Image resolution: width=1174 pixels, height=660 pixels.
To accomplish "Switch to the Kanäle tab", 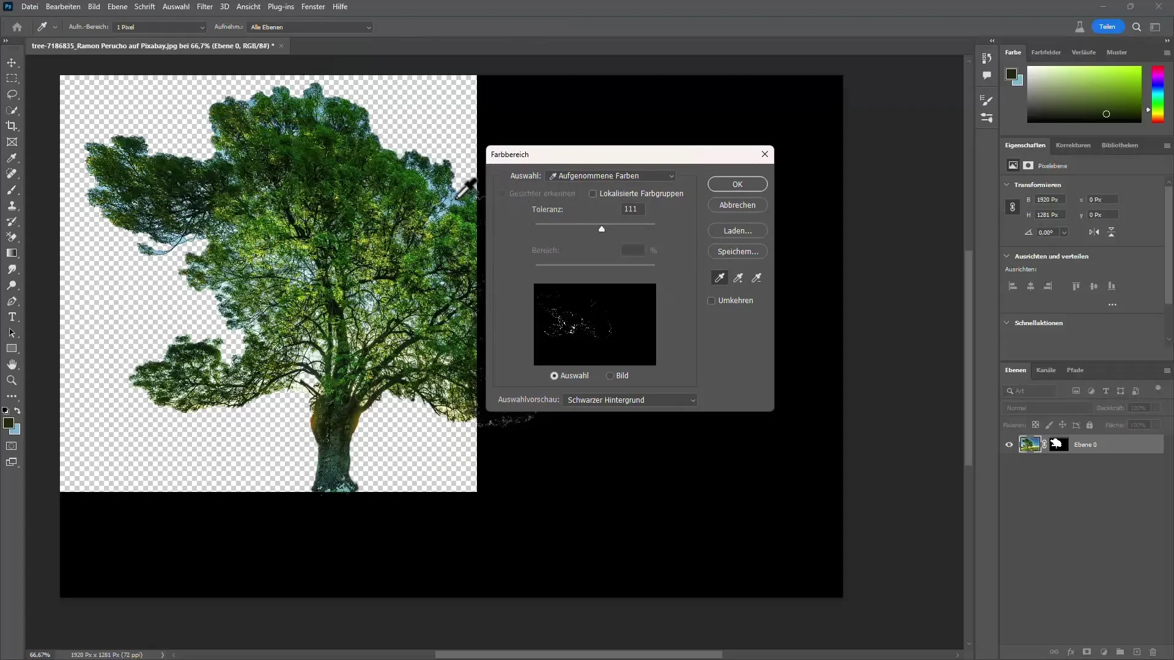I will [1046, 370].
